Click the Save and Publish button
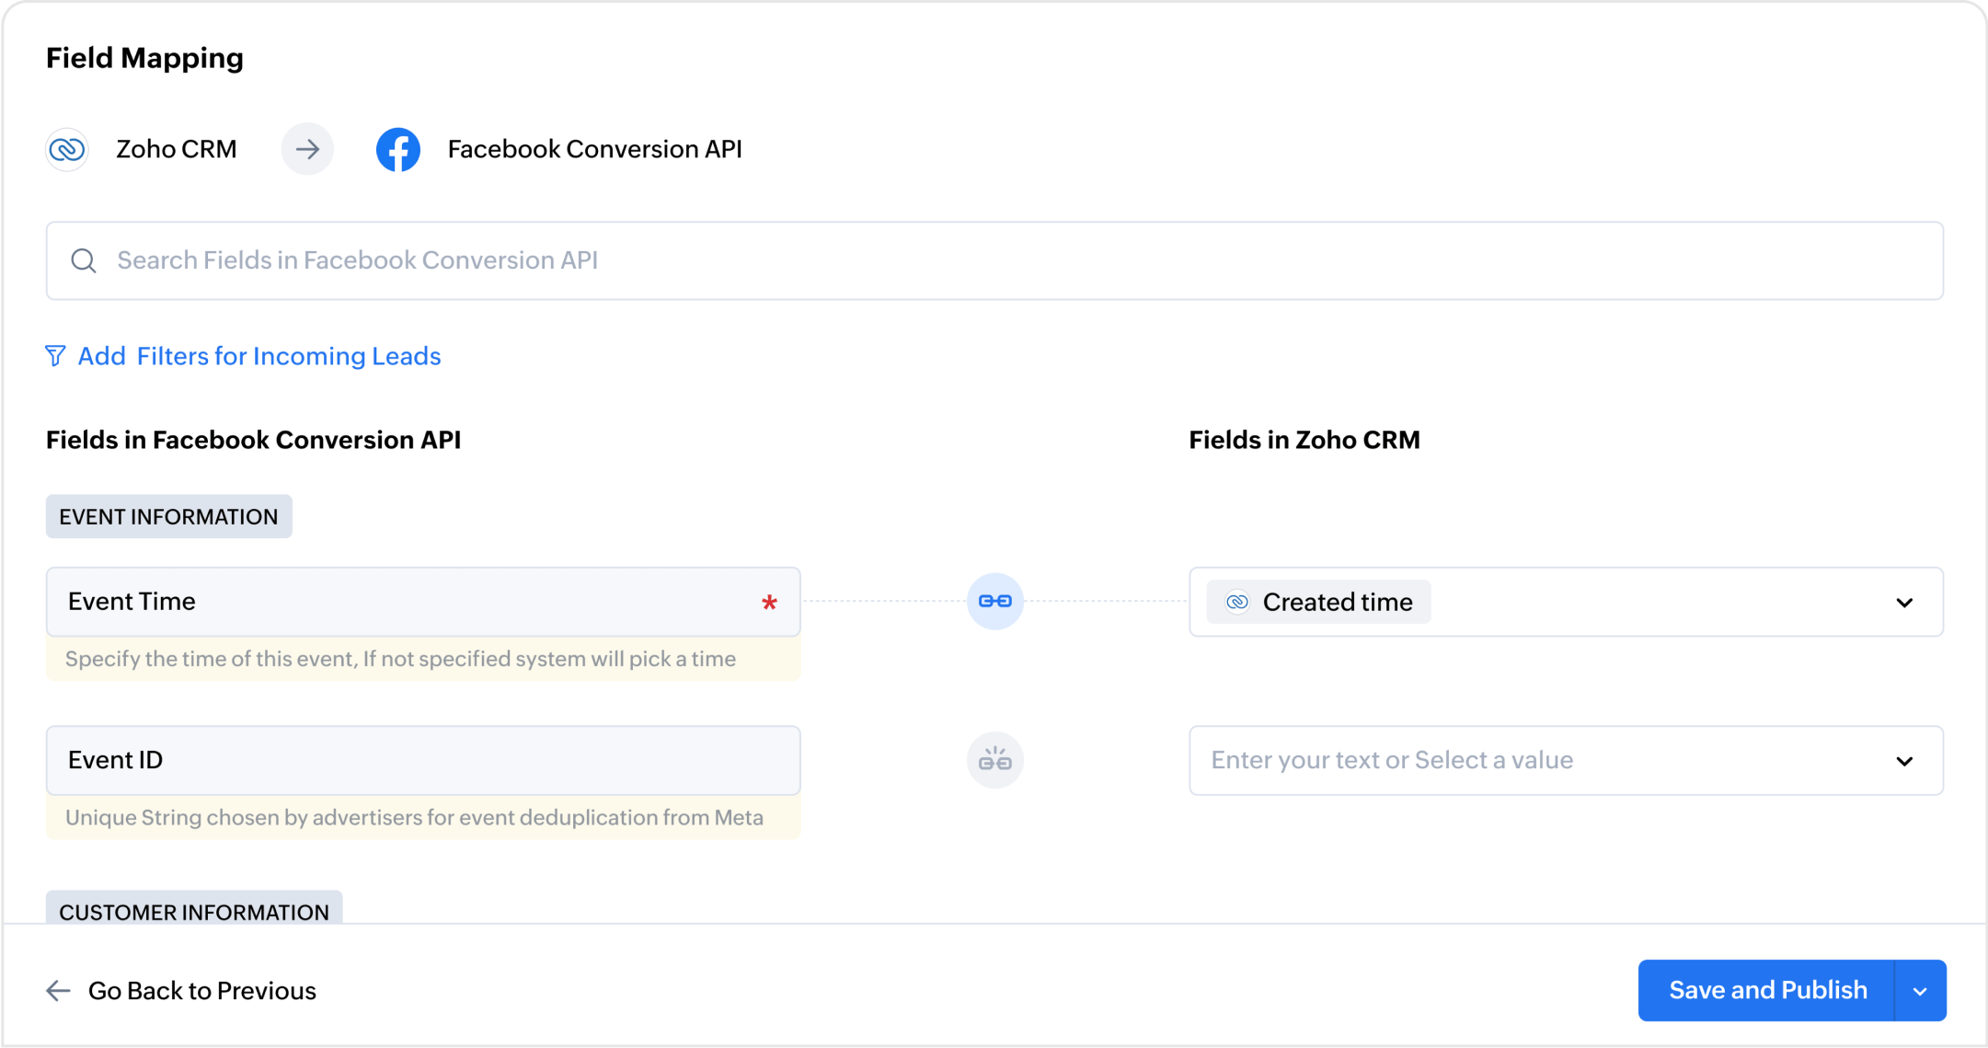This screenshot has width=1988, height=1048. pyautogui.click(x=1766, y=990)
